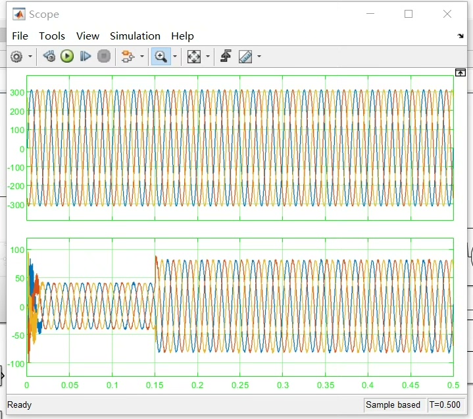Open the Tools menu
Viewport: 473px width, 419px height.
click(52, 36)
